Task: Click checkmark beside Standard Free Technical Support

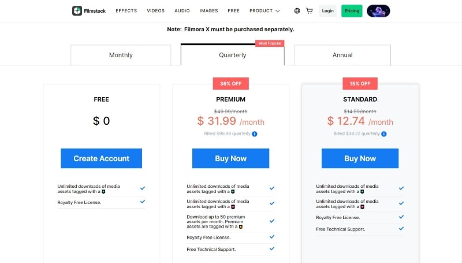Action: (x=401, y=229)
